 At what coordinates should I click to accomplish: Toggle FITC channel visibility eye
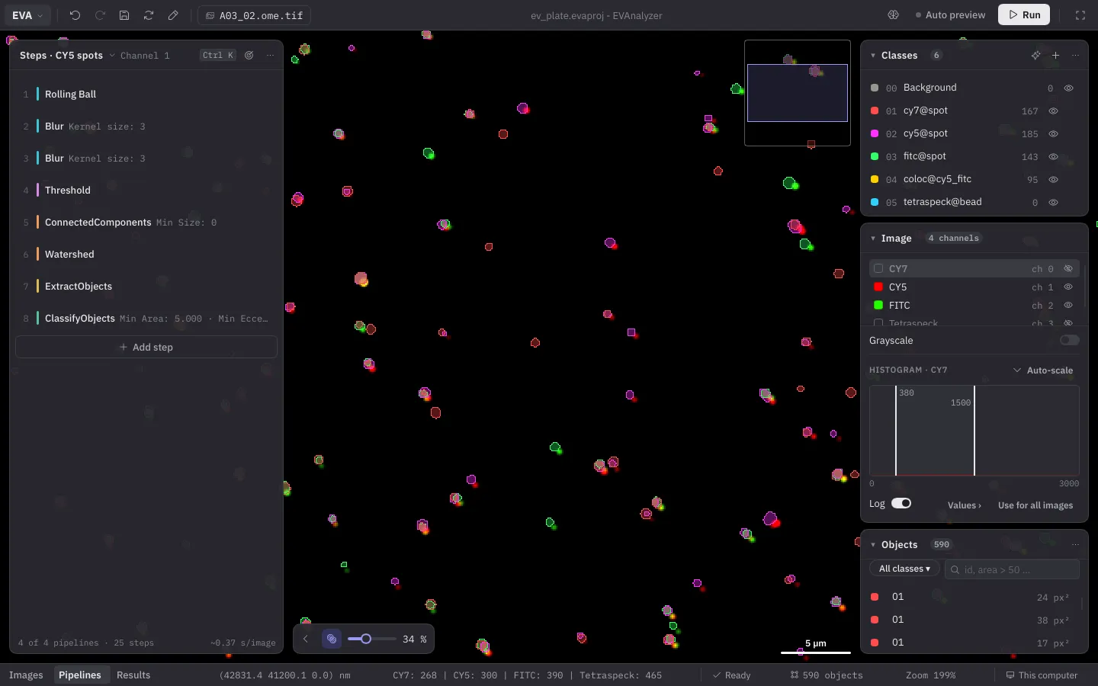(1068, 305)
